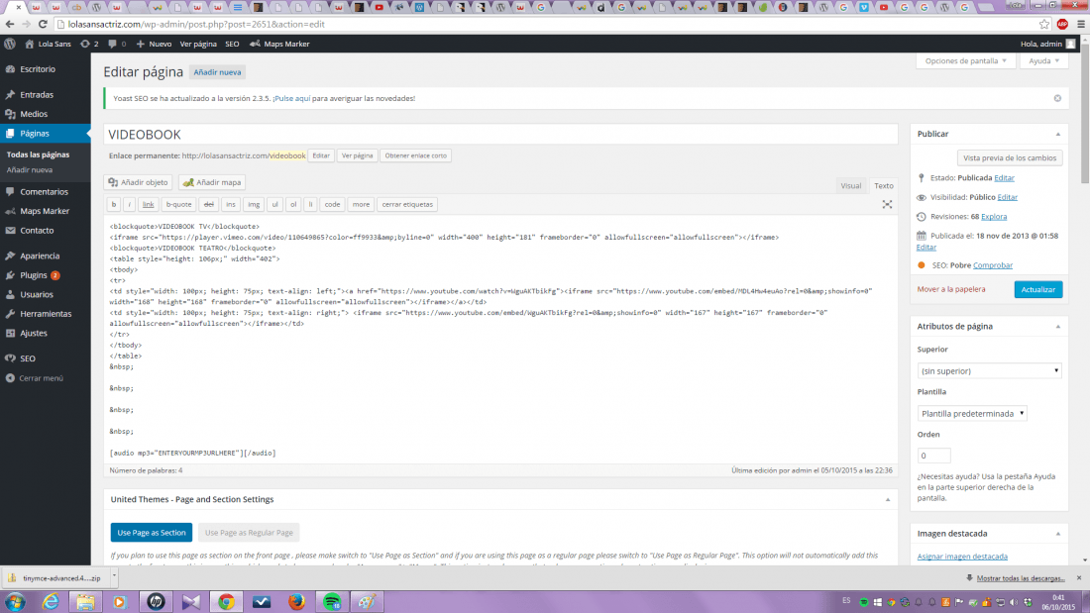Click the italic i quicktag button

(x=129, y=204)
